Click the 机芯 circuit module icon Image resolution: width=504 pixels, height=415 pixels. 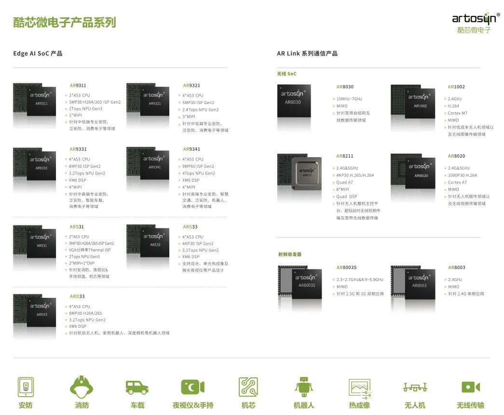[248, 387]
